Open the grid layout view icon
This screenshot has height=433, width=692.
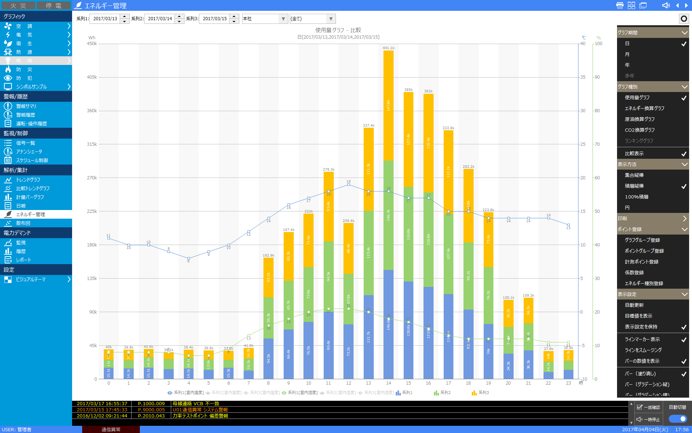pyautogui.click(x=631, y=5)
